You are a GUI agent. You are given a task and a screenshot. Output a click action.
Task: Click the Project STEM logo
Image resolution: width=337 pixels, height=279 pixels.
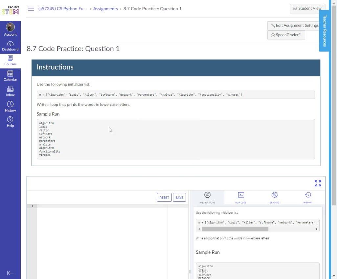(x=10, y=10)
